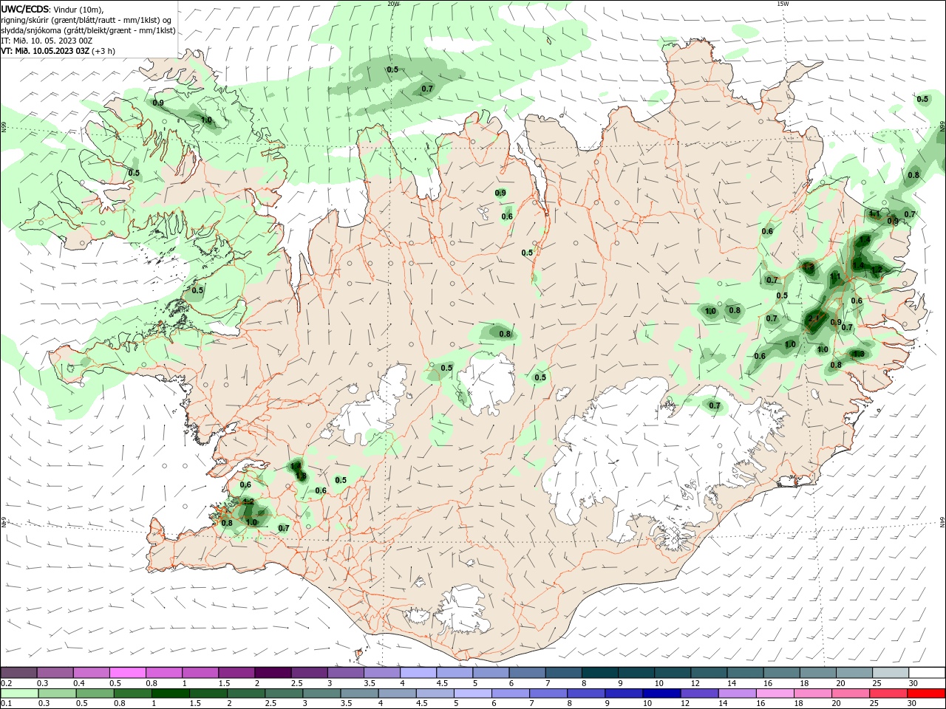Click the "0.1" label under the lower legend row
The width and height of the screenshot is (946, 709).
pos(6,704)
